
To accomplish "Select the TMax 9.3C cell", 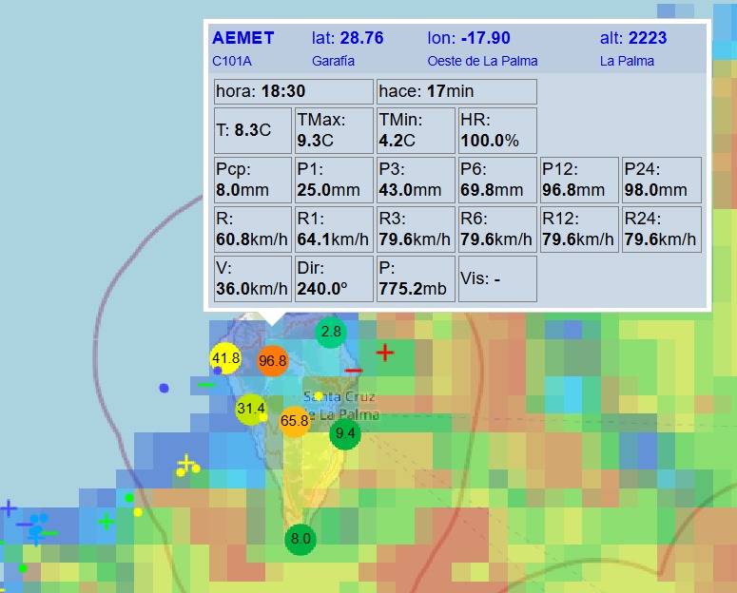I will click(x=333, y=130).
